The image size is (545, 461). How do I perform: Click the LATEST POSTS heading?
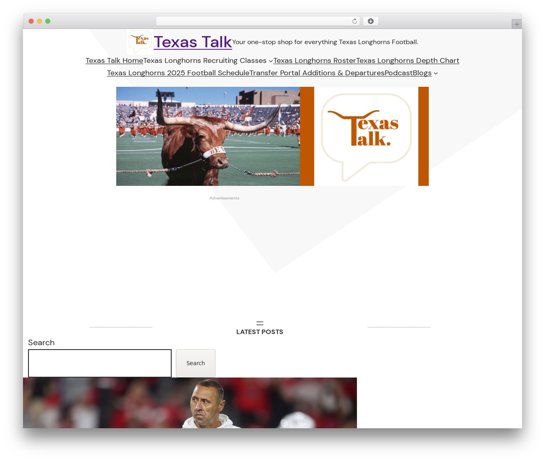click(260, 332)
